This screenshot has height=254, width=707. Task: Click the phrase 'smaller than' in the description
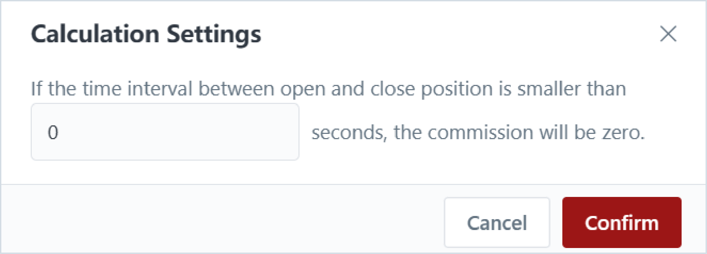[572, 88]
